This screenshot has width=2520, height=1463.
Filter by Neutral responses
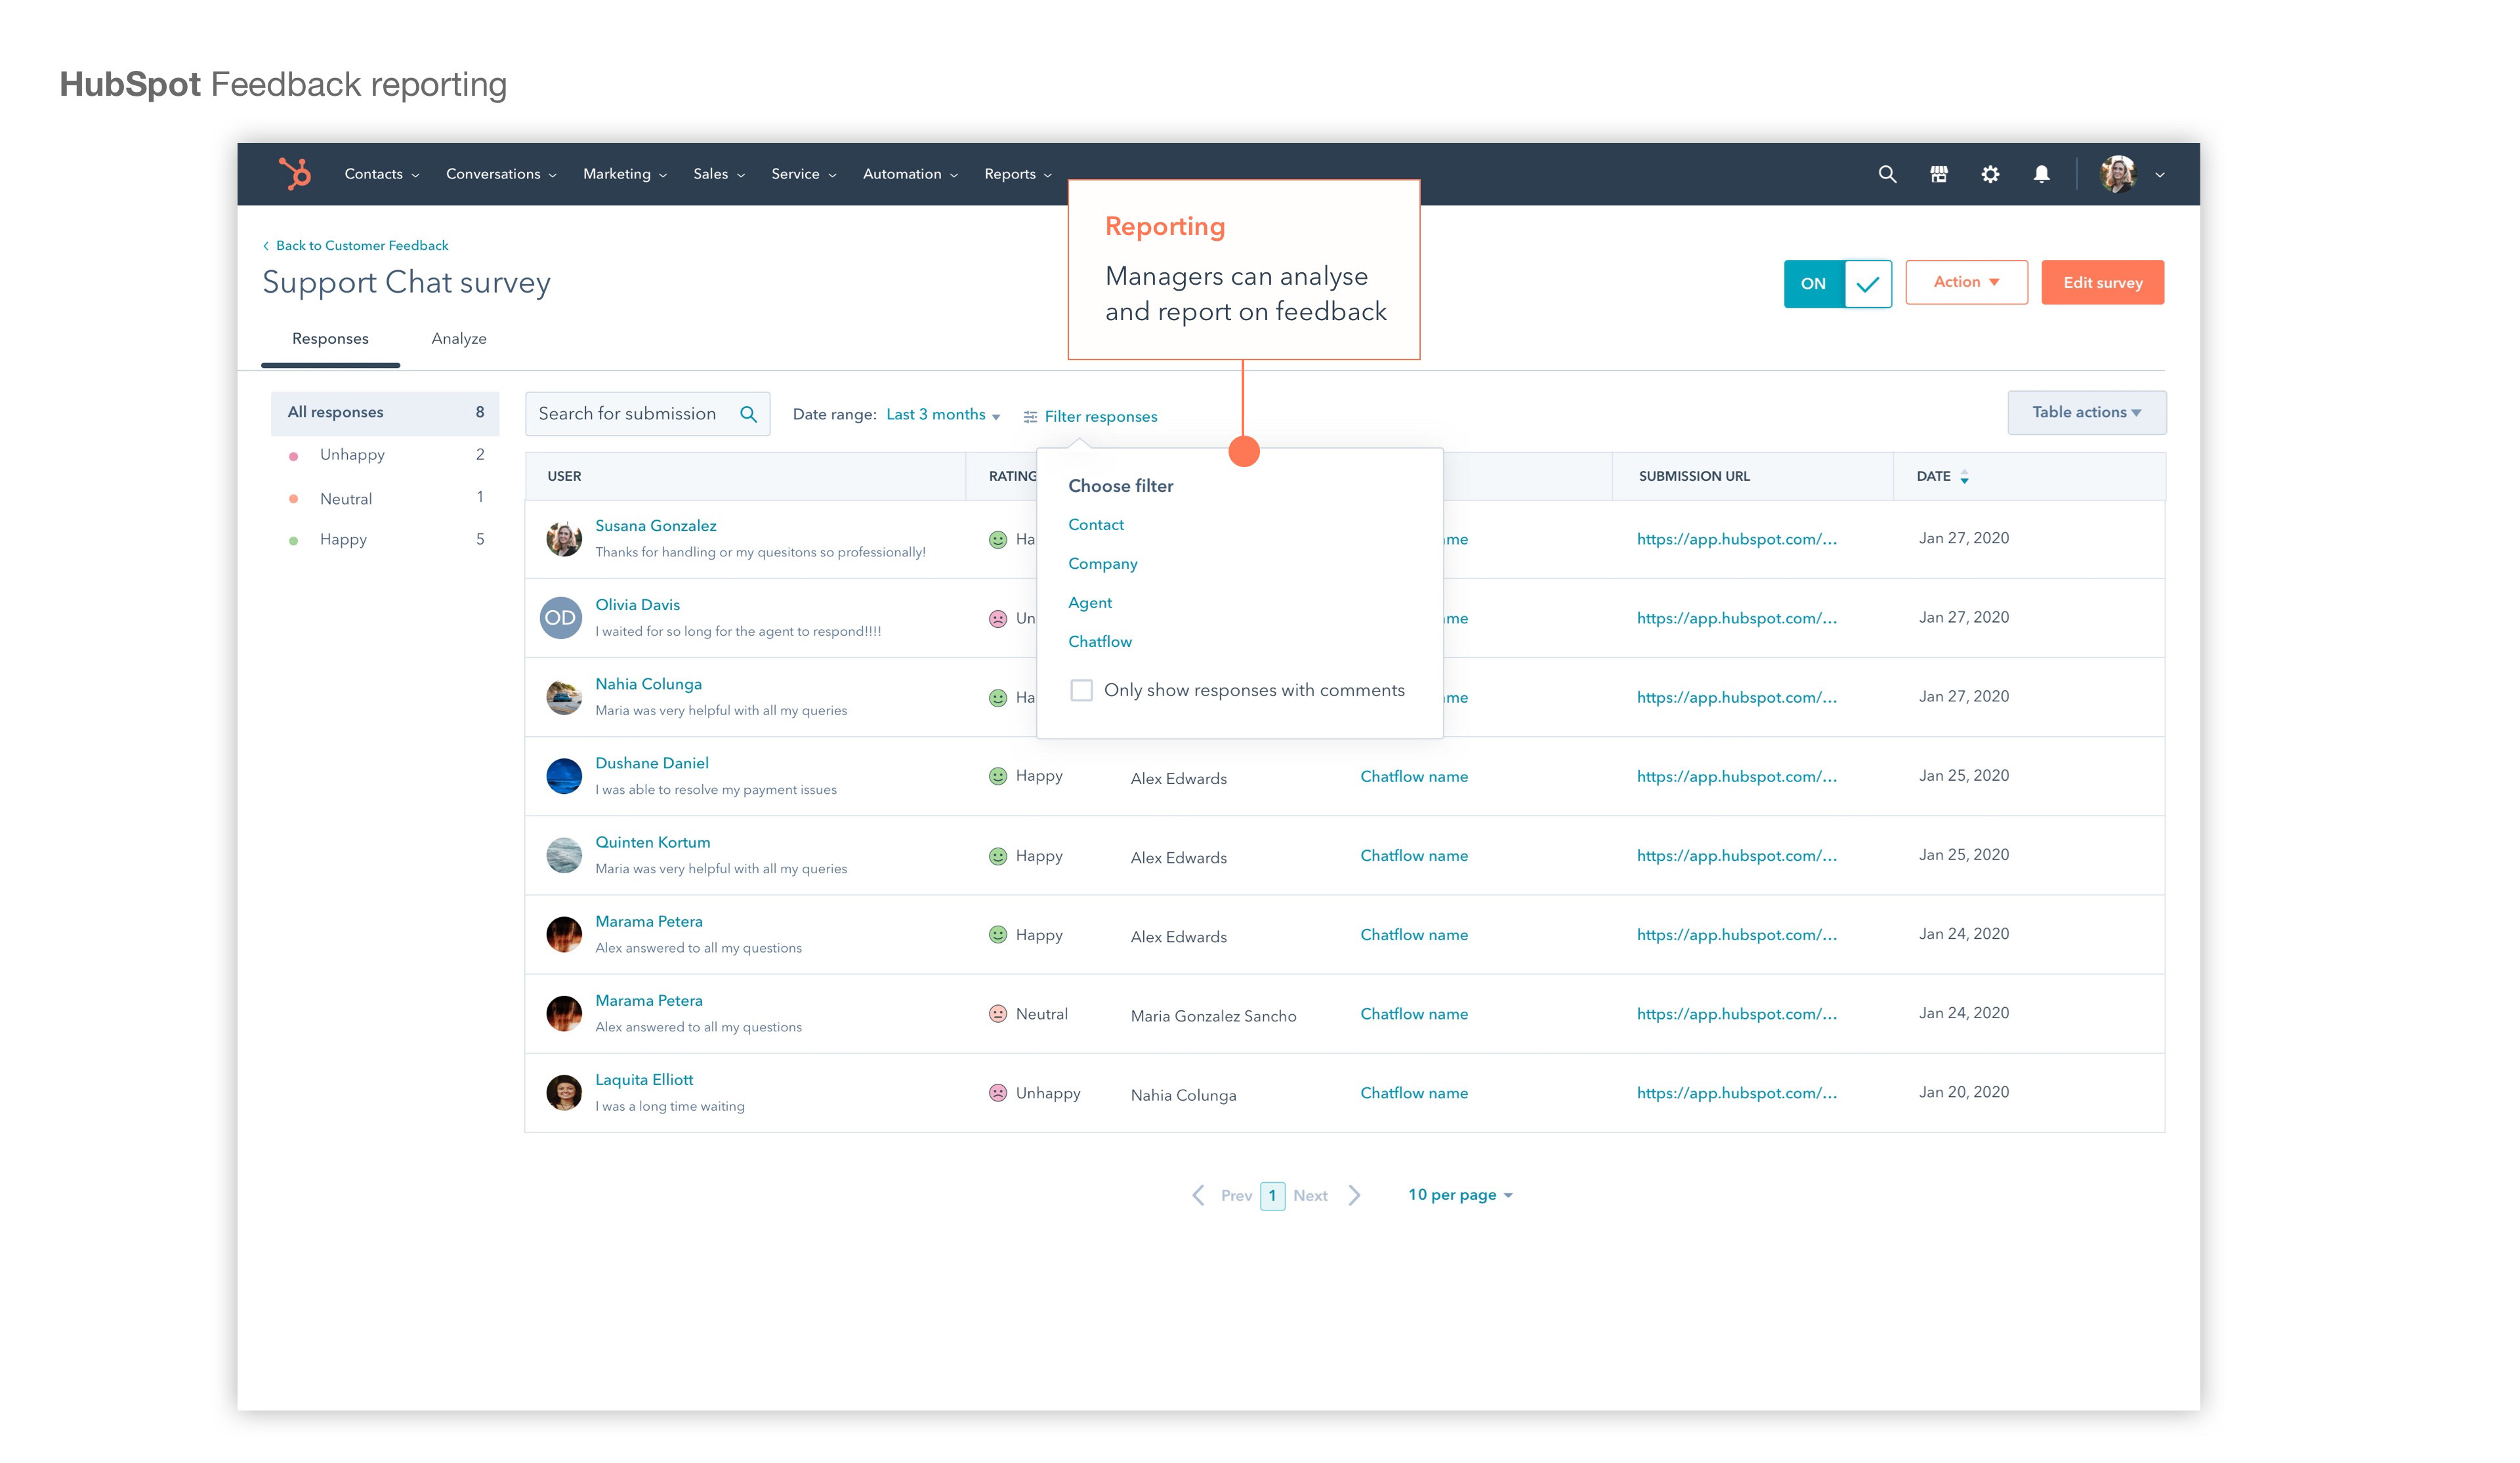coord(385,498)
